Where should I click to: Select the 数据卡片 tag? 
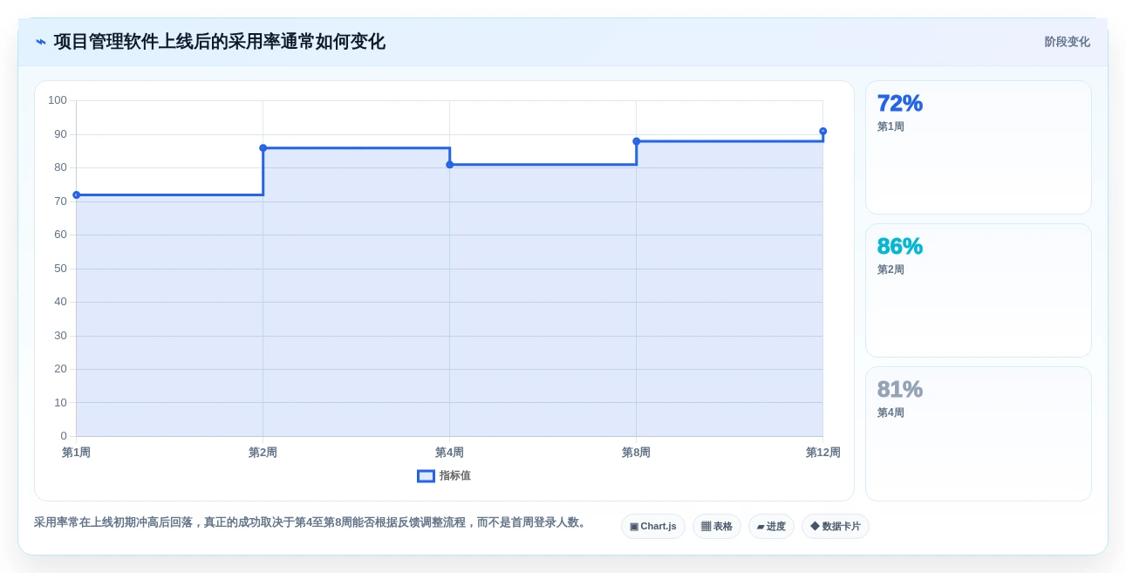click(836, 527)
